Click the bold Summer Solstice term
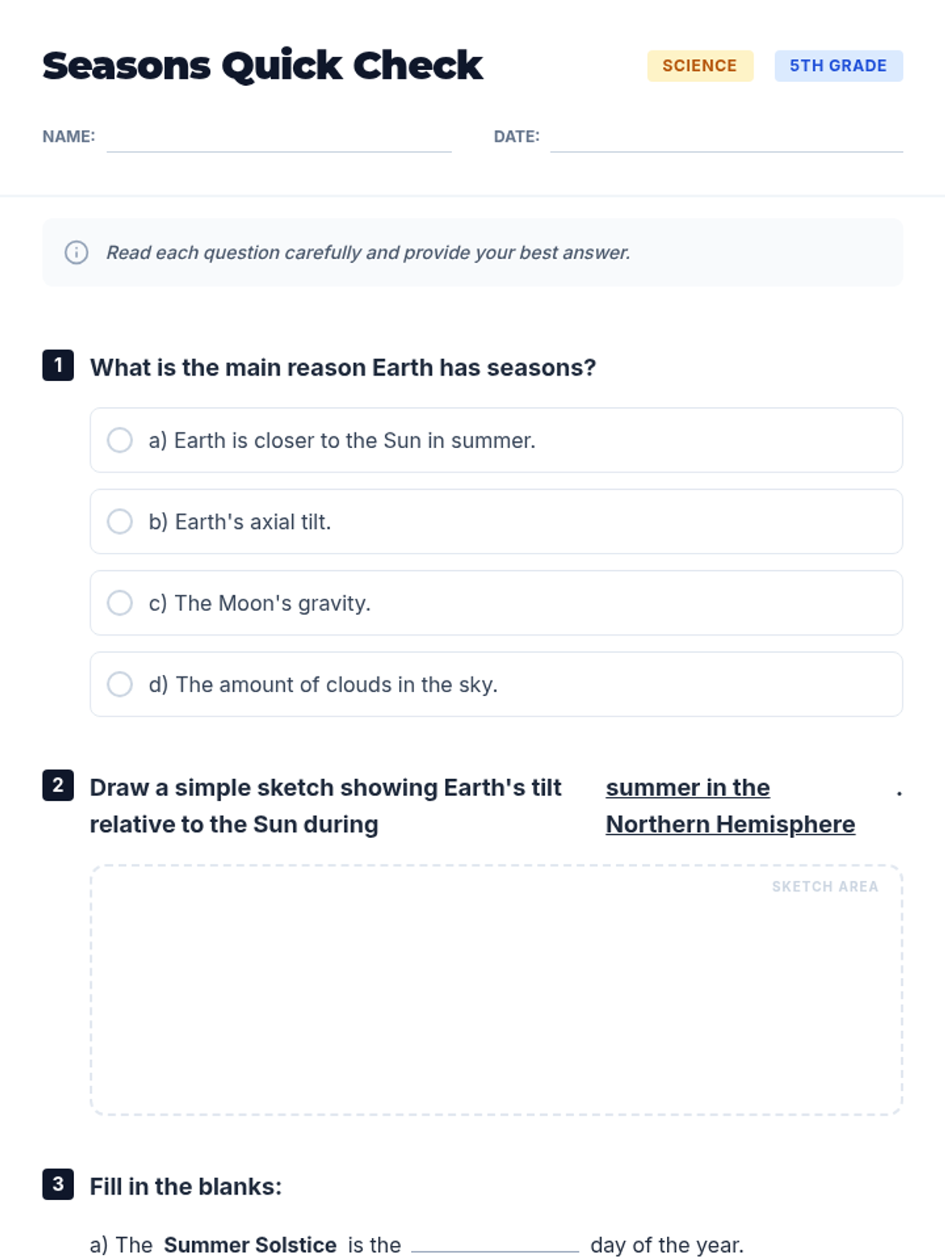This screenshot has width=945, height=1260. pos(250,1245)
